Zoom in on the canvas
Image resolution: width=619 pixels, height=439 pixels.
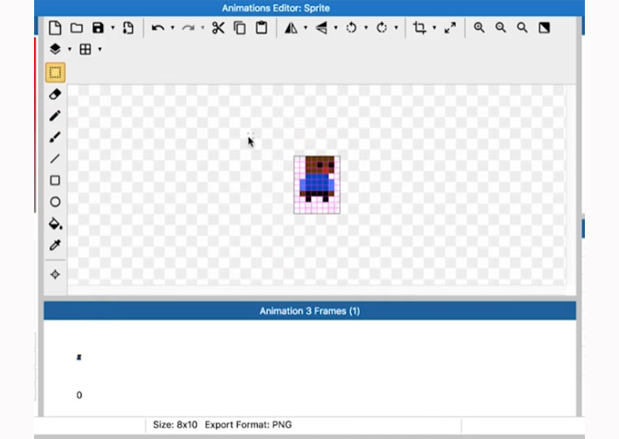(x=479, y=28)
